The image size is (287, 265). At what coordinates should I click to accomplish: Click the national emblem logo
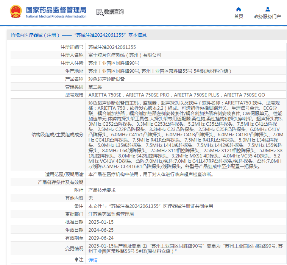[16, 11]
